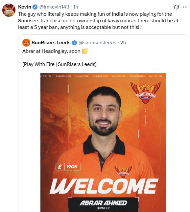
Task: Click SunRisers Leeds verified badge
Action: coord(74,43)
